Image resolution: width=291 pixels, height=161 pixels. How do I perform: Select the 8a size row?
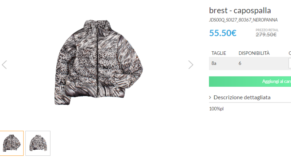214,63
